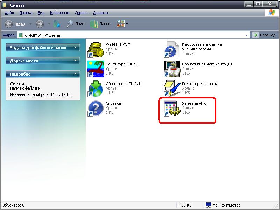280x210 pixels.
Task: Go up one folder level icon
Action: pos(57,24)
